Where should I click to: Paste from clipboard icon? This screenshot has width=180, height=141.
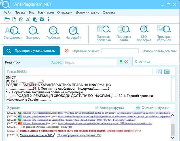pos(35,19)
